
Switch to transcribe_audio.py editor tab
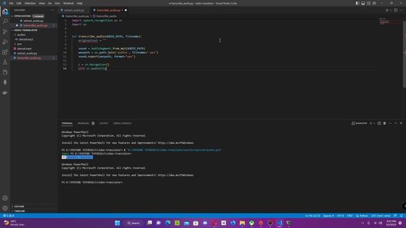108,10
